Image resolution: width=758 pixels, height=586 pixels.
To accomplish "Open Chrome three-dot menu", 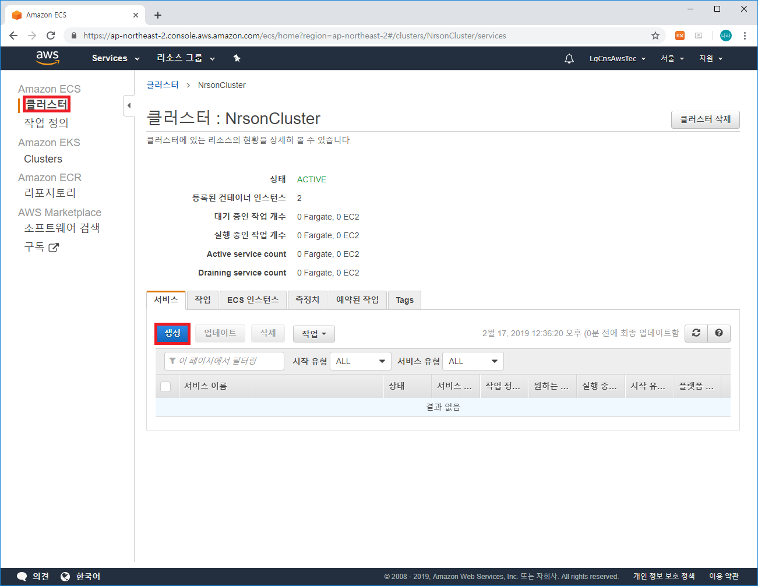I will pos(745,36).
